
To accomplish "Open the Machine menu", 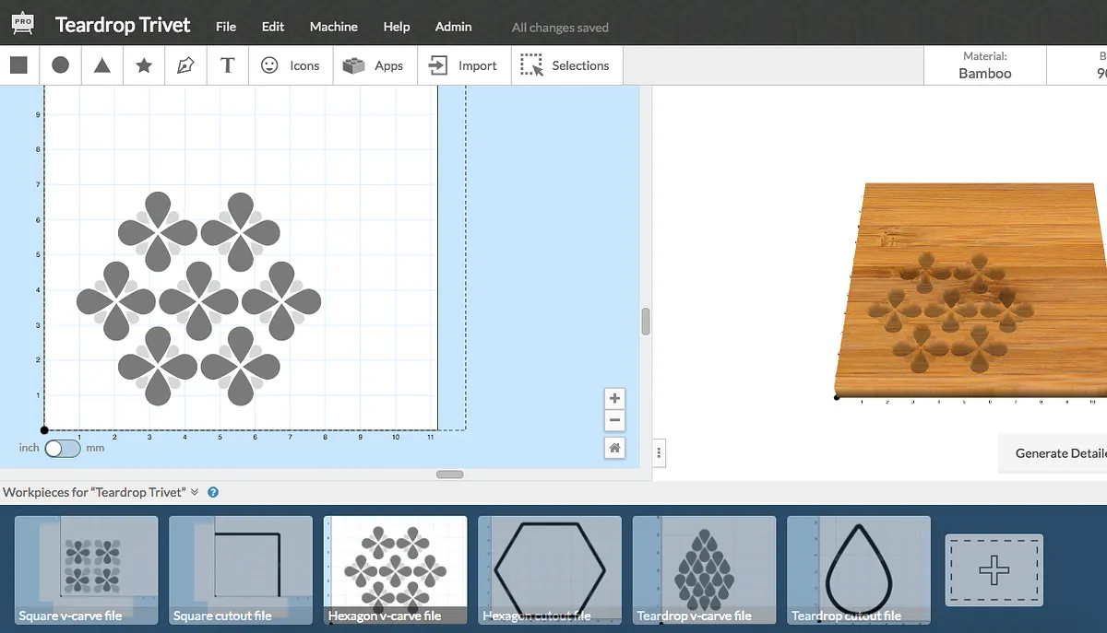I will tap(333, 27).
